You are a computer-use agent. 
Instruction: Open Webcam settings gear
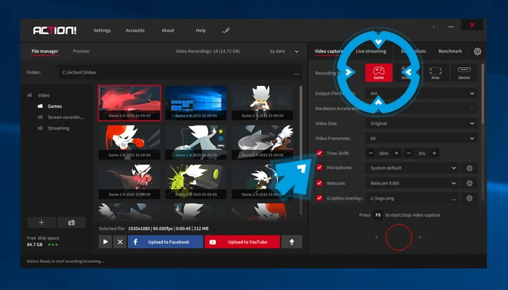(x=469, y=183)
